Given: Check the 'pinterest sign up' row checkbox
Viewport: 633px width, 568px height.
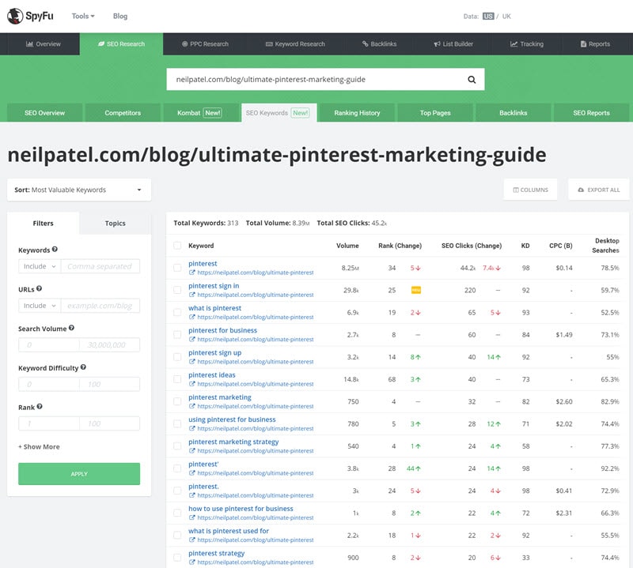Looking at the screenshot, I should point(177,357).
